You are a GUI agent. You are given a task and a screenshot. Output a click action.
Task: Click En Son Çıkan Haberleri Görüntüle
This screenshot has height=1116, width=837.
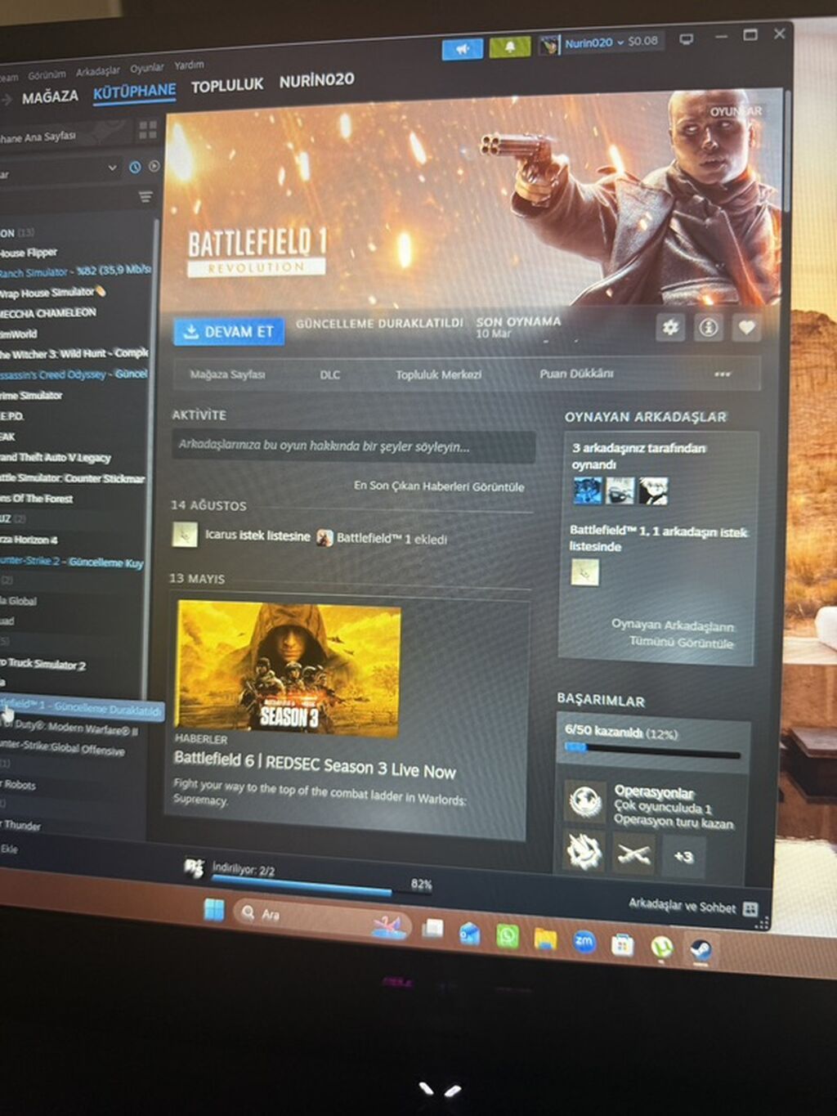click(439, 486)
